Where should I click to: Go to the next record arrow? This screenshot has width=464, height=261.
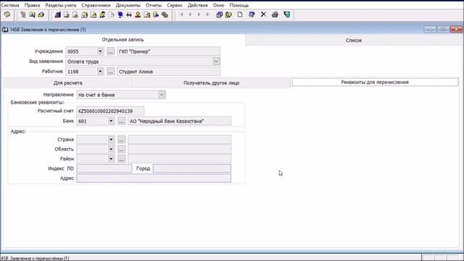[199, 14]
